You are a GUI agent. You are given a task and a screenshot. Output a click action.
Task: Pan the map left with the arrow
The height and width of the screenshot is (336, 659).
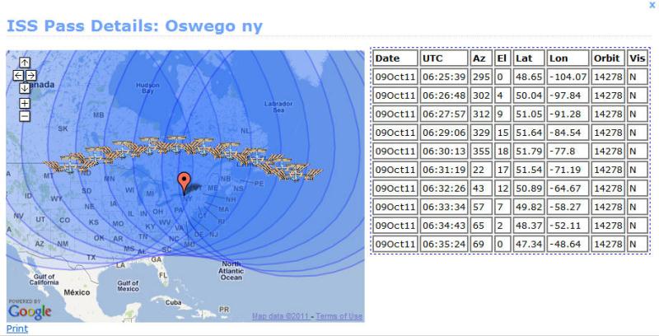tap(18, 76)
